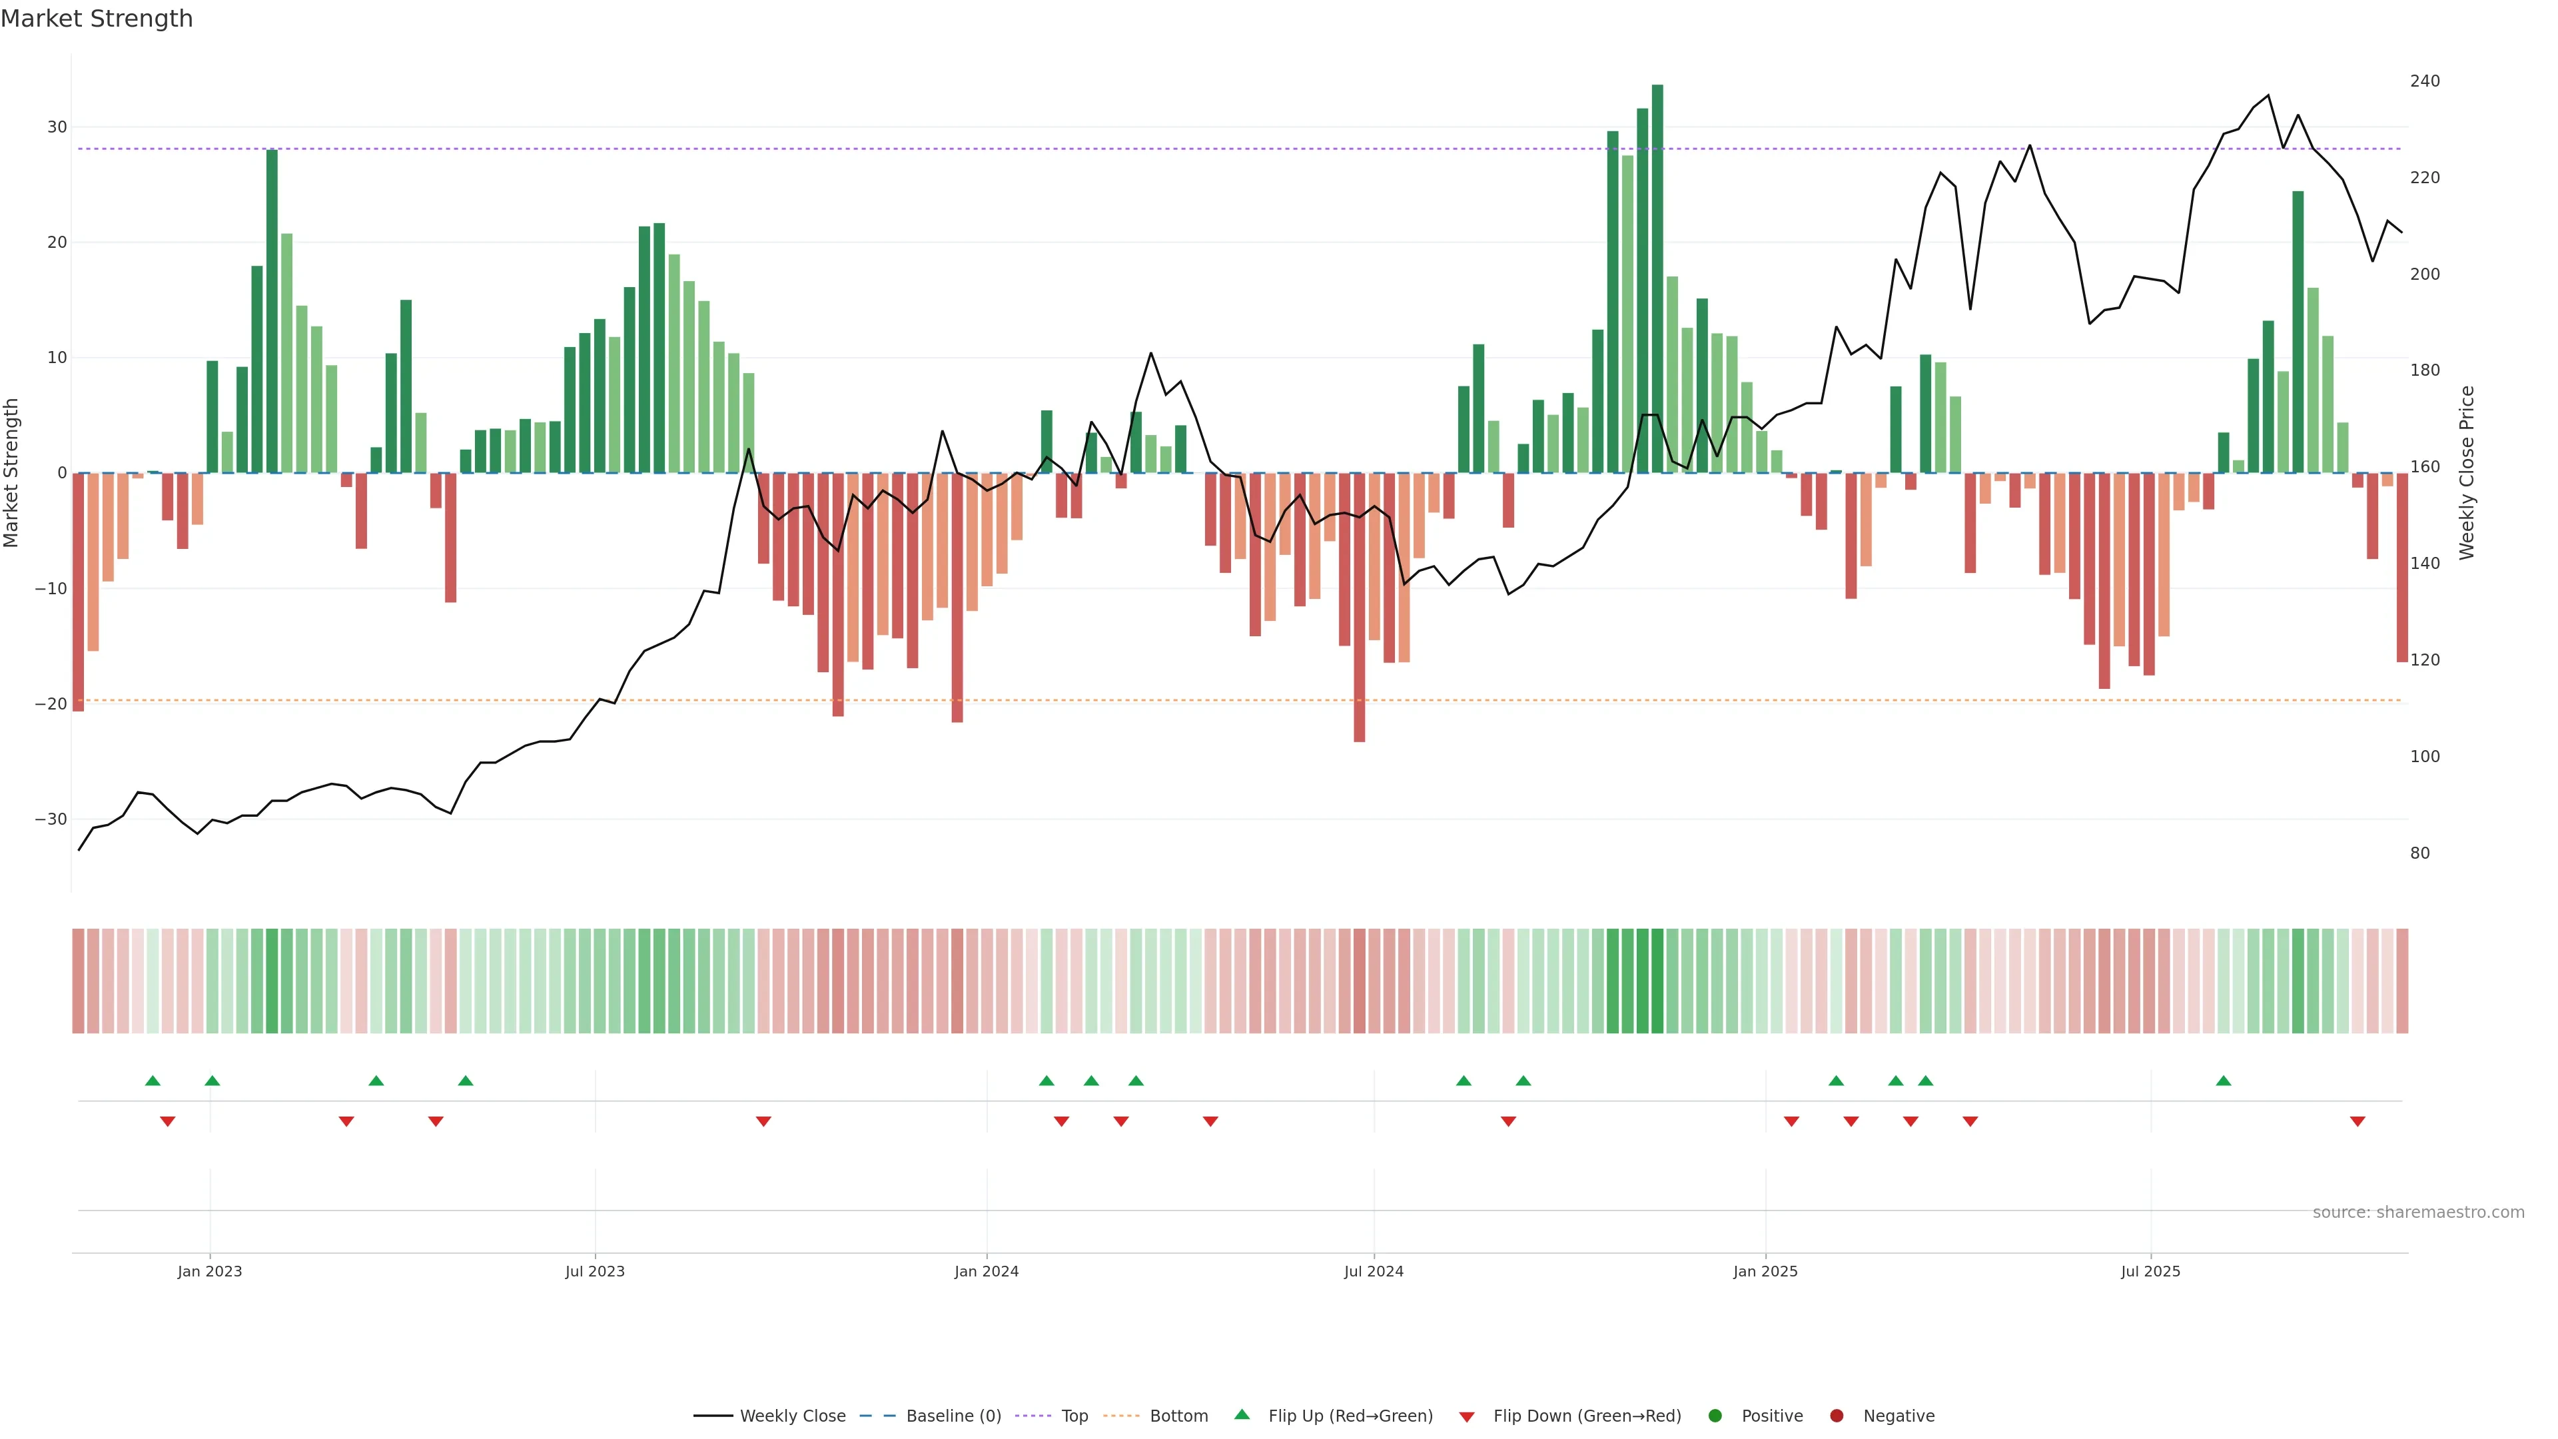
Task: Click the Weekly Close Price axis title
Action: pyautogui.click(x=2467, y=473)
